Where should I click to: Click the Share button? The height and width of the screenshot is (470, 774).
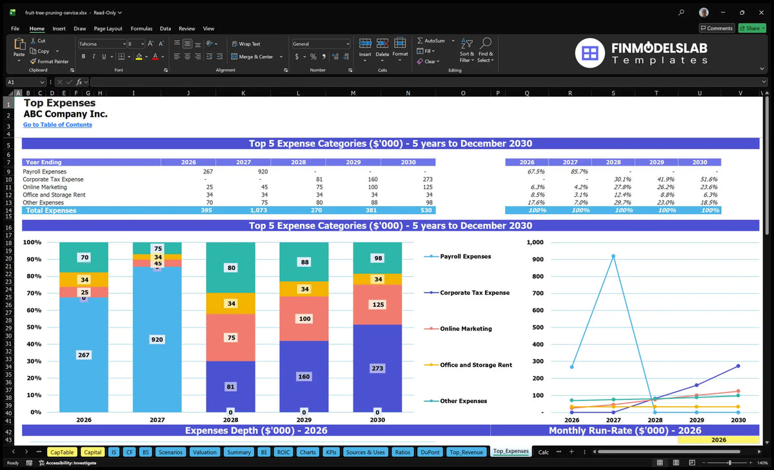point(752,28)
